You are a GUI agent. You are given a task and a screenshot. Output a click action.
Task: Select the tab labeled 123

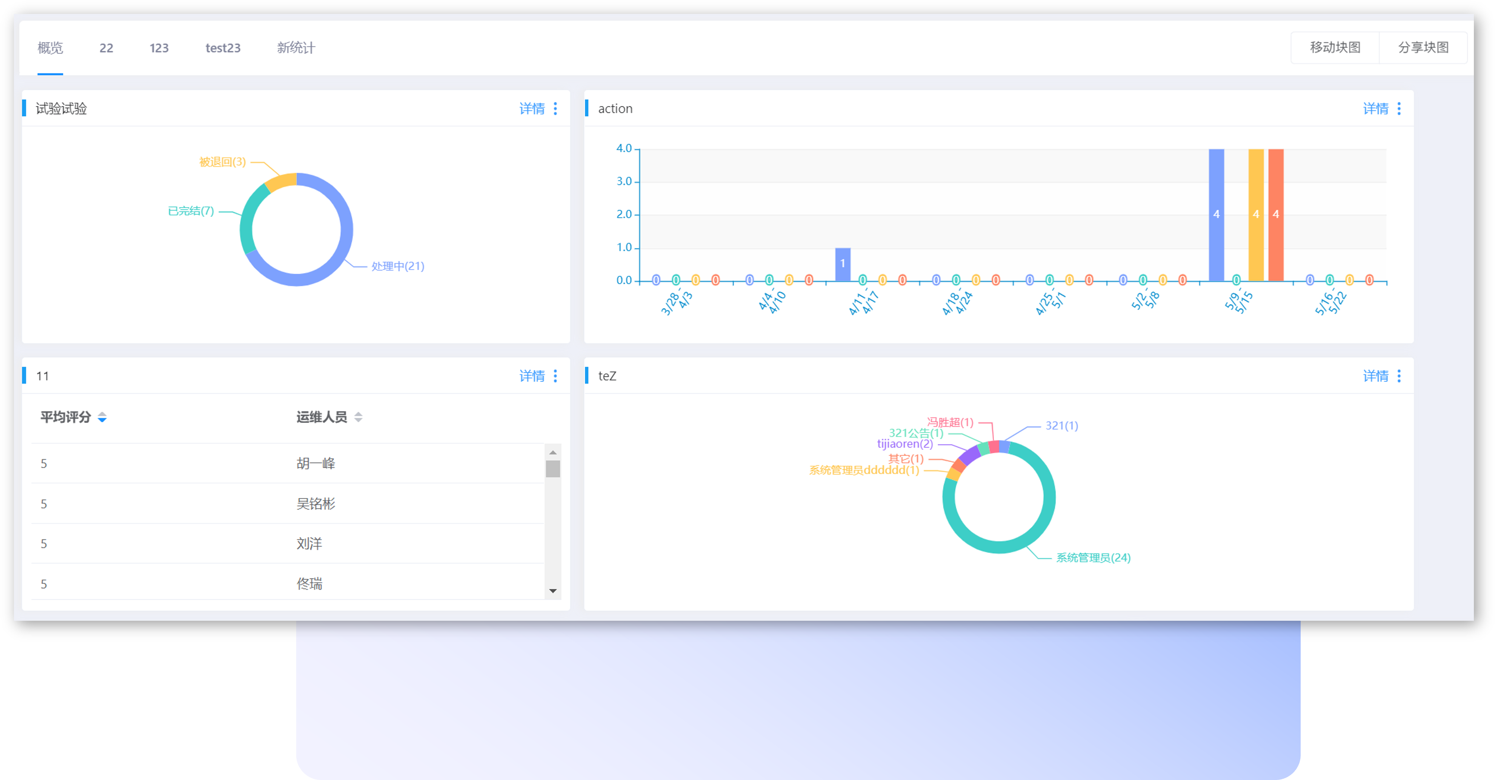pos(159,48)
